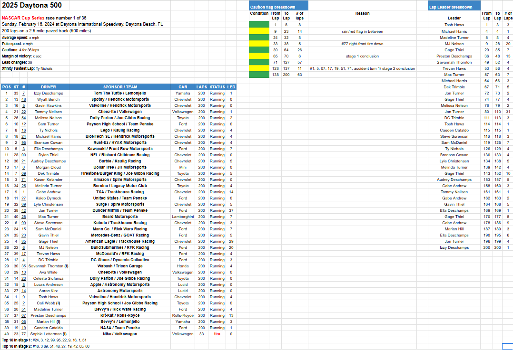The height and width of the screenshot is (350, 513).
Task: Select the "Xfinity Fastest Lap: Ty Nichols" cell
Action: (x=27, y=68)
